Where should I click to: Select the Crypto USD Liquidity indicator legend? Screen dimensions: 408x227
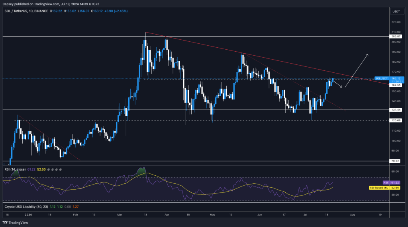tap(25, 207)
